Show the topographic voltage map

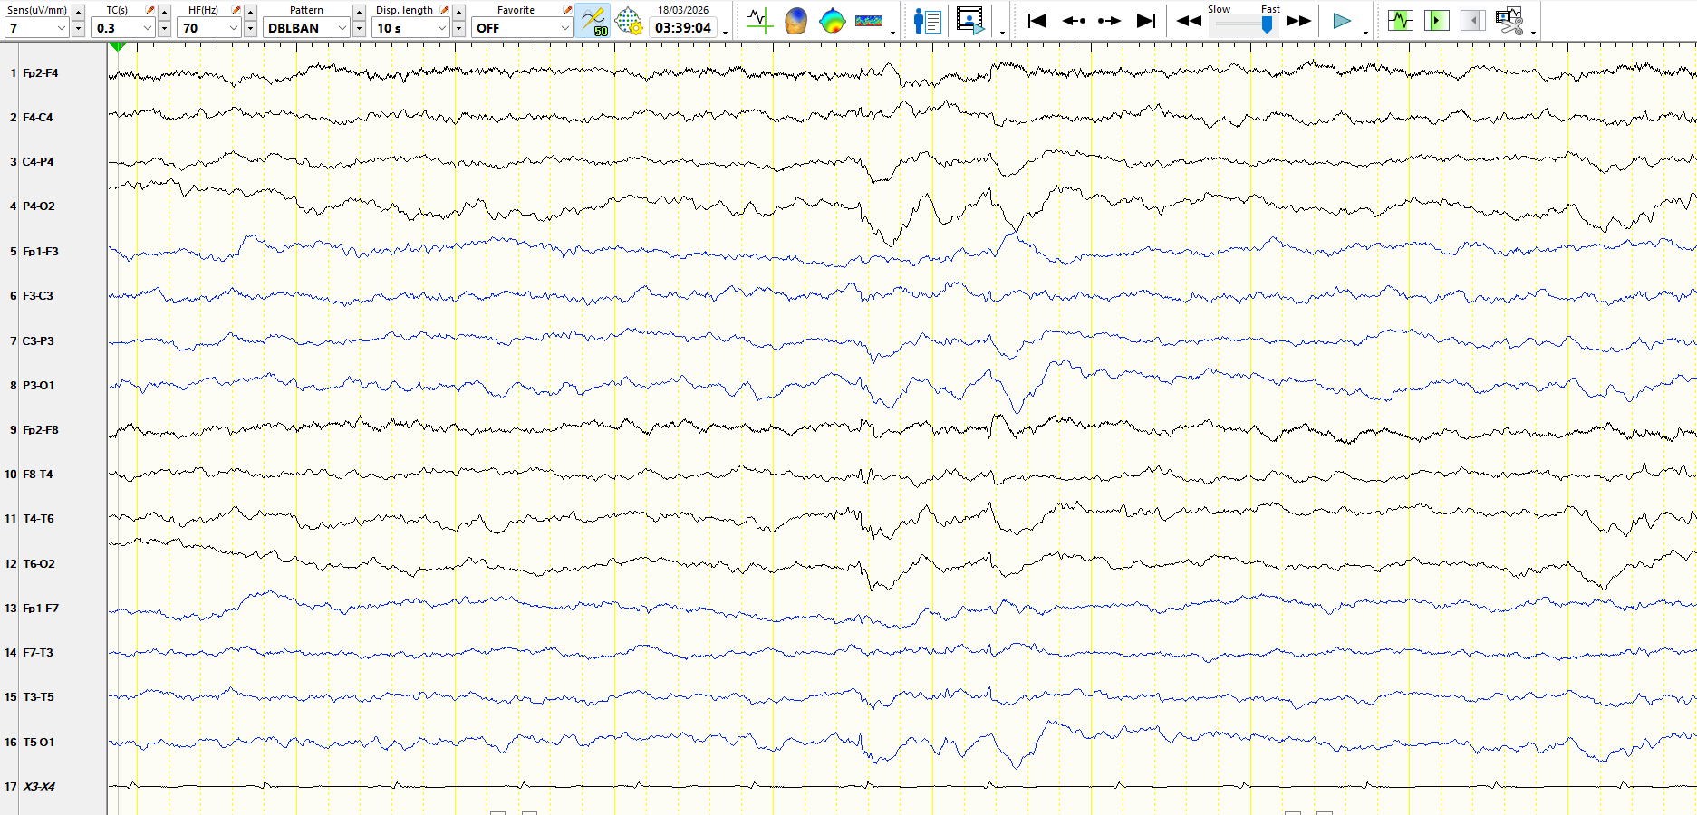[x=832, y=21]
